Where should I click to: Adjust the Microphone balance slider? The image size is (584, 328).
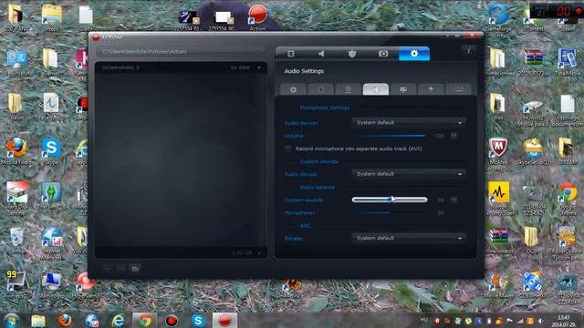[x=390, y=213]
